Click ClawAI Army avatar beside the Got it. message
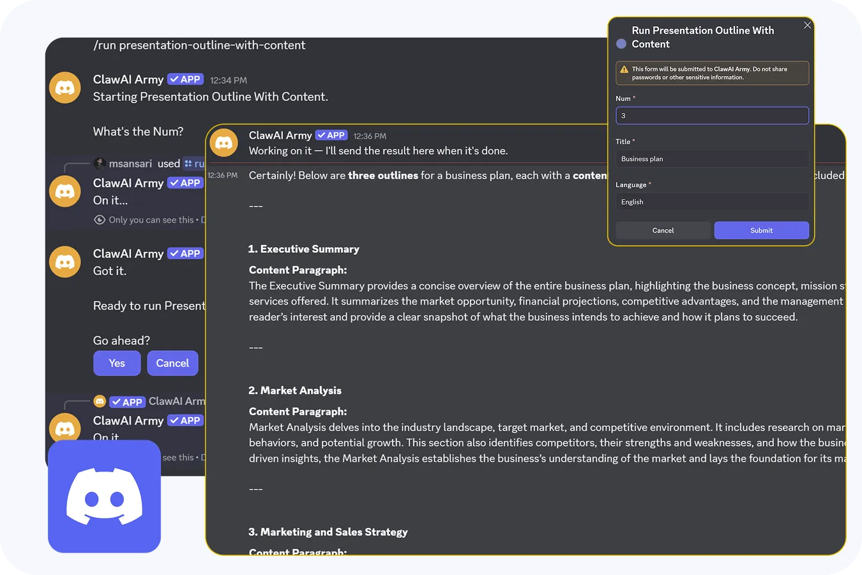 coord(65,262)
